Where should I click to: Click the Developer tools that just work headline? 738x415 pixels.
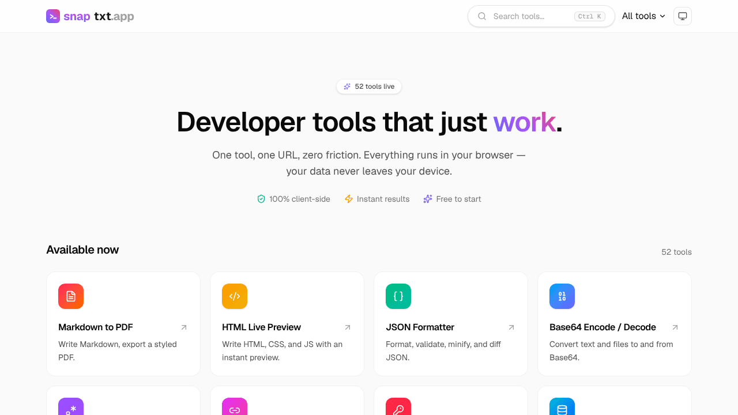tap(369, 122)
